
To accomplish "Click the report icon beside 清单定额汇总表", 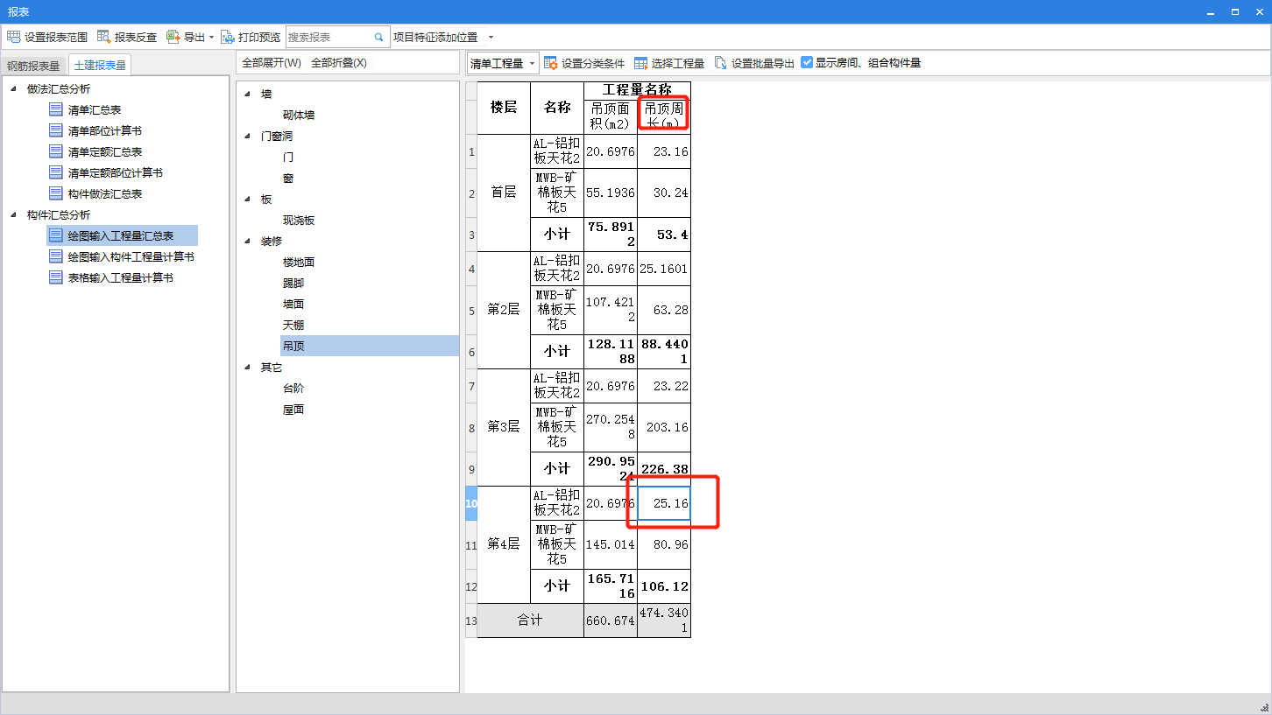I will 56,151.
